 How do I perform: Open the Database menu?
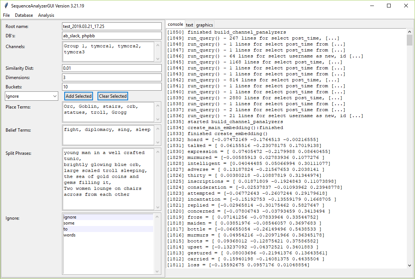pos(24,15)
